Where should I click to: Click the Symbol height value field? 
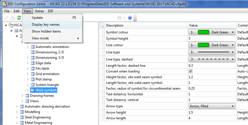pos(212,38)
